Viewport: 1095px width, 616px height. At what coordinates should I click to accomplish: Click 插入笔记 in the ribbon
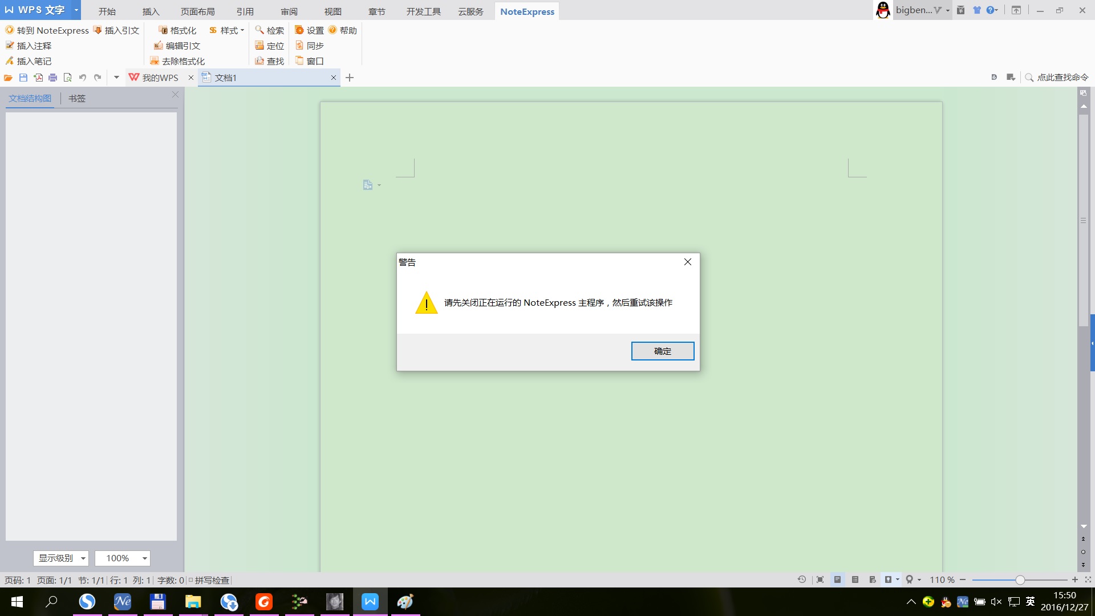coord(29,61)
